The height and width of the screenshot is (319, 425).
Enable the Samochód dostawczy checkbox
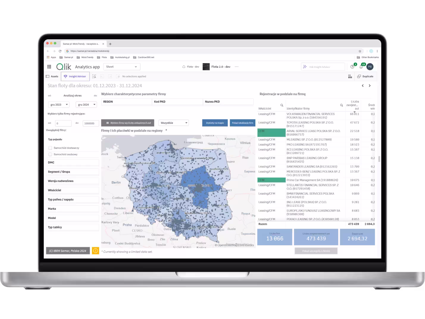tap(50, 148)
